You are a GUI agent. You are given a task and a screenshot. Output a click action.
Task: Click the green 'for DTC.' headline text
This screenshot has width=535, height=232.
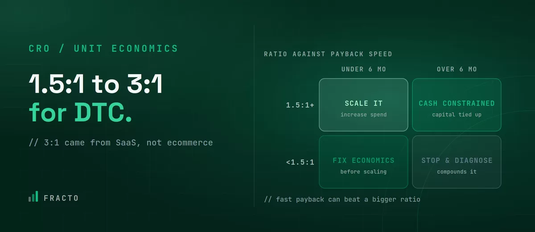(x=81, y=112)
